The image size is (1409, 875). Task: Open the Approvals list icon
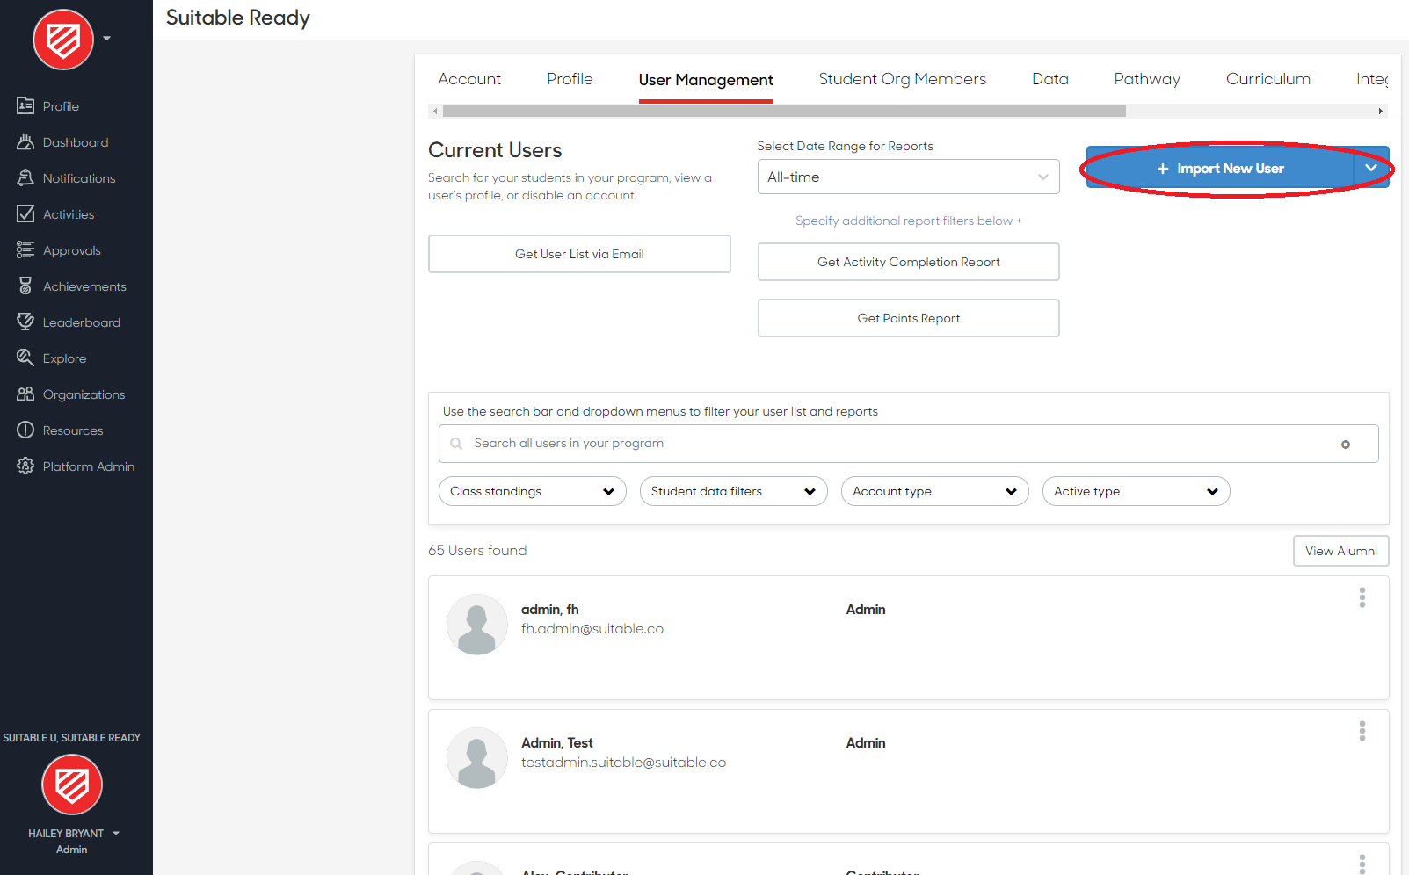[25, 249]
